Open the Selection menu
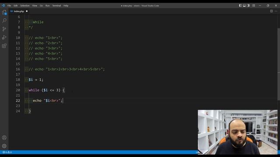This screenshot has height=157, width=280. pyautogui.click(x=25, y=6)
